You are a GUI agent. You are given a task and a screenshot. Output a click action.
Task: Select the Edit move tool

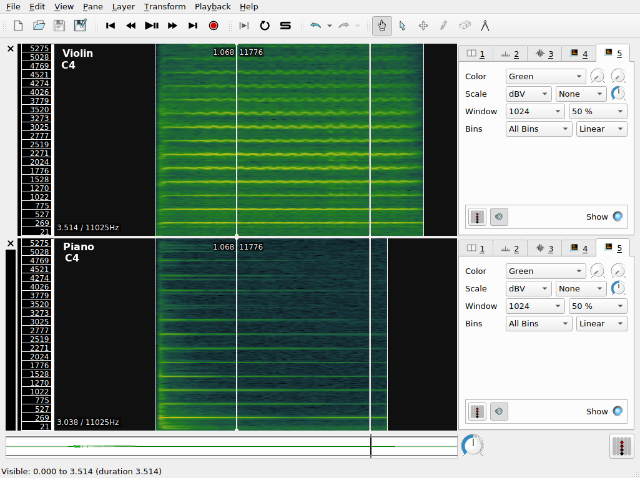423,26
